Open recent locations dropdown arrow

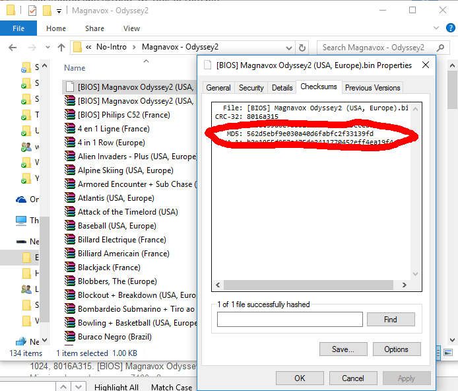pos(48,47)
